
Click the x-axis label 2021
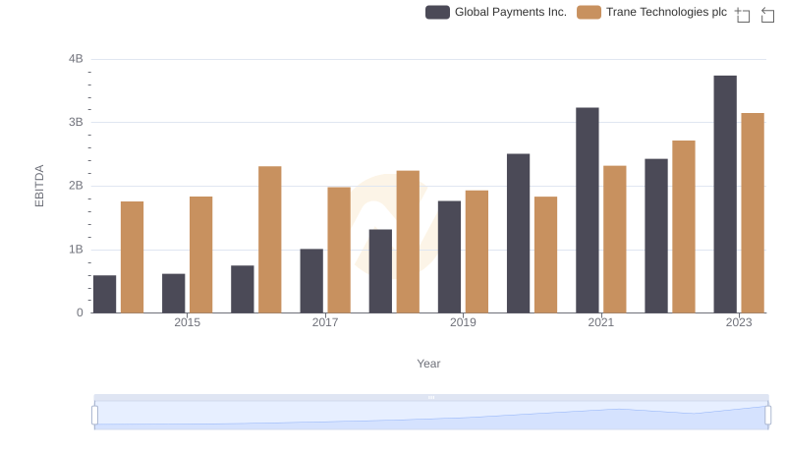(600, 322)
